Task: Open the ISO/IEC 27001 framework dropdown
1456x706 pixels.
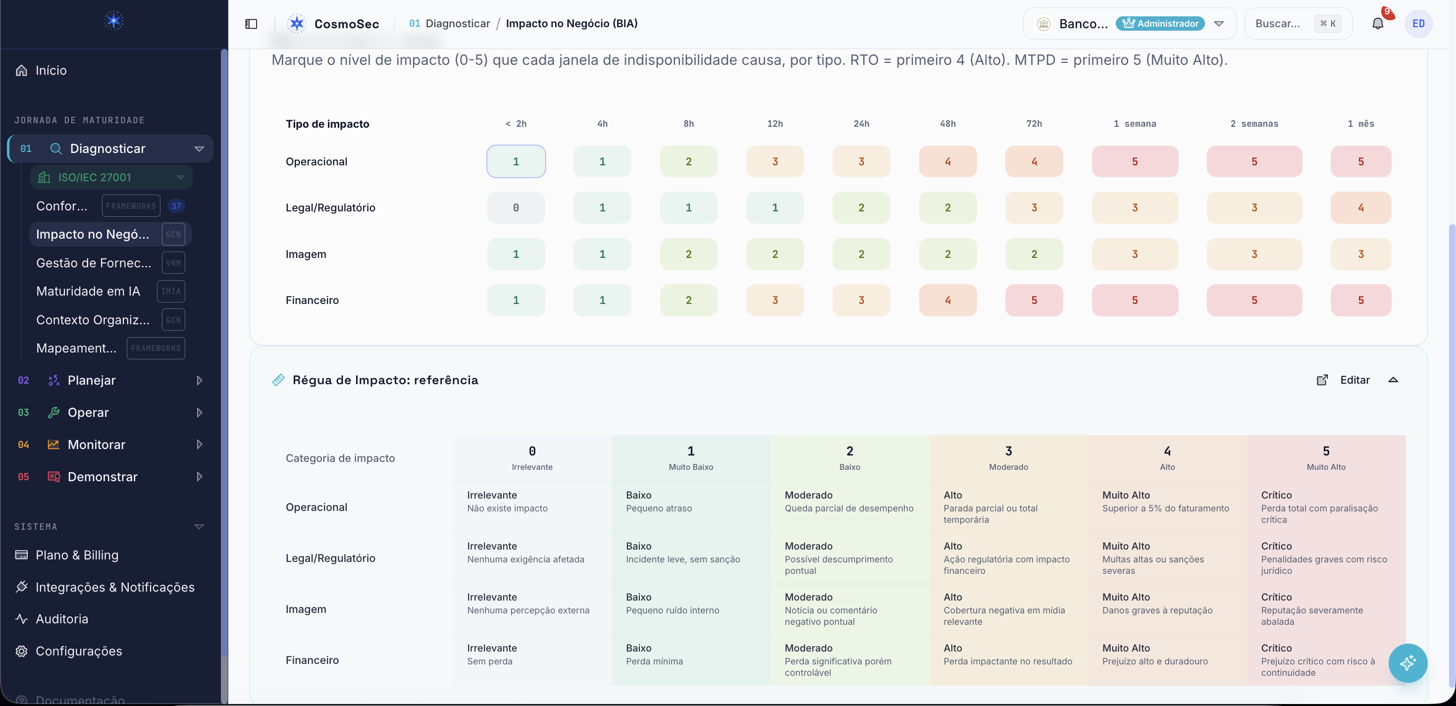Action: [x=111, y=177]
